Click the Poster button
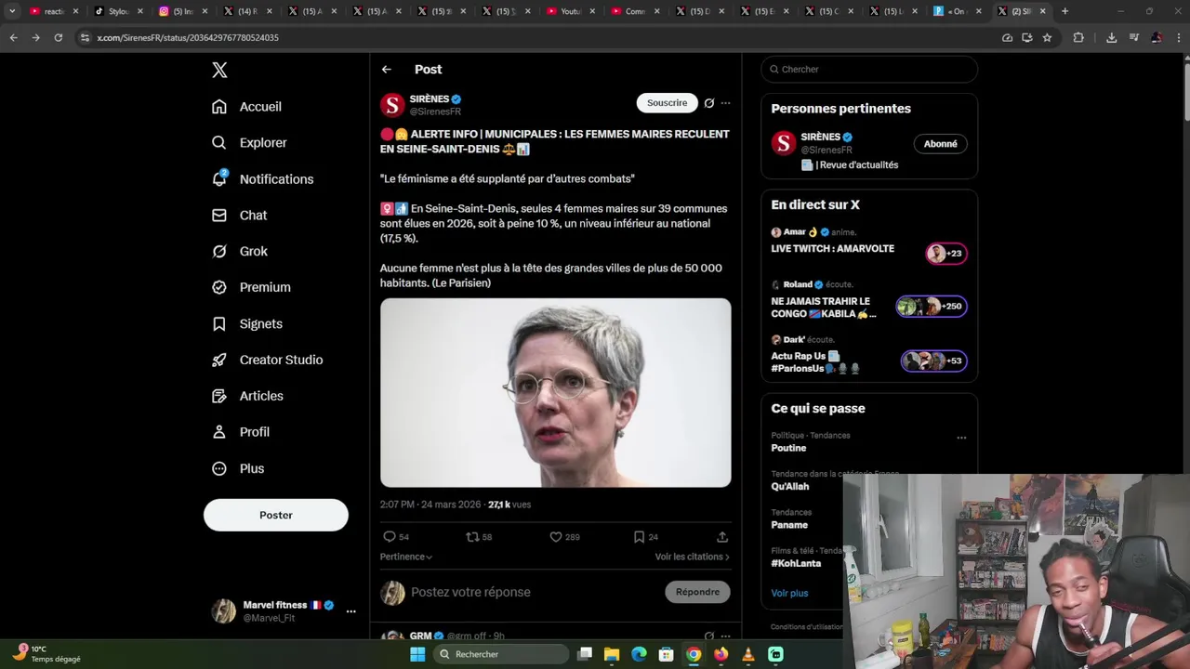This screenshot has height=669, width=1190. point(276,515)
